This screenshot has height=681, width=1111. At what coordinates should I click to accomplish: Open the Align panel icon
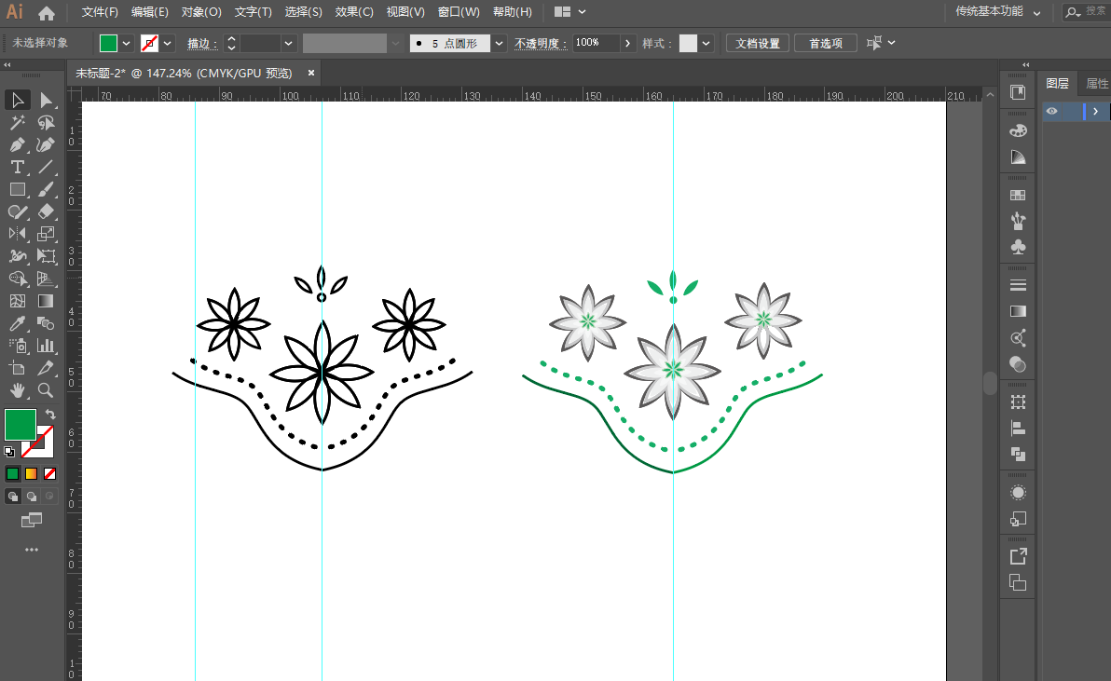tap(1018, 429)
